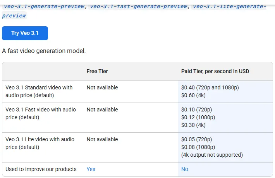Click the $0.08 (1080p) price

pyautogui.click(x=198, y=147)
